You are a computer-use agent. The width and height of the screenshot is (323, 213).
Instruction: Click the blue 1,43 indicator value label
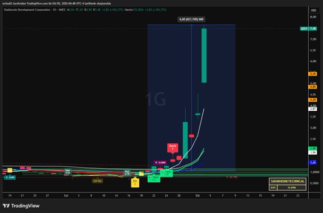tap(313, 163)
